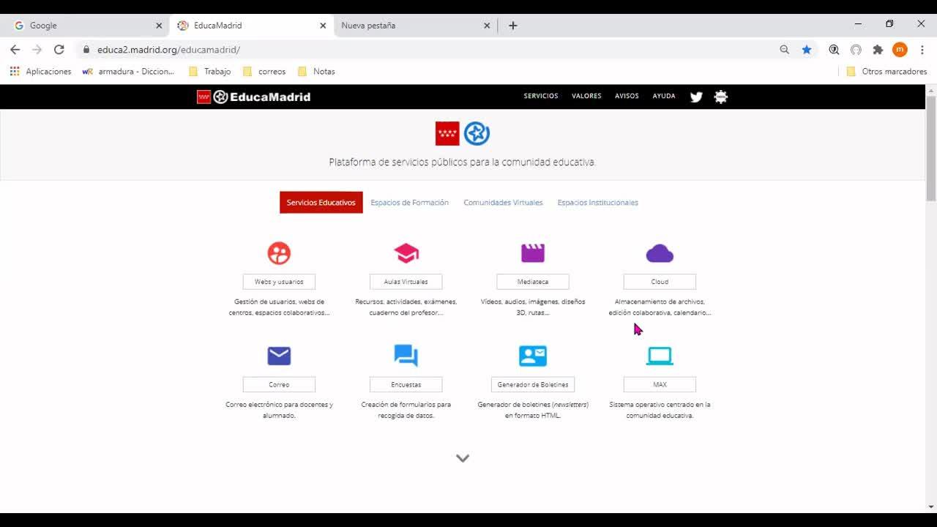Switch to Comunidades Virtuales tab
The width and height of the screenshot is (937, 527).
503,203
